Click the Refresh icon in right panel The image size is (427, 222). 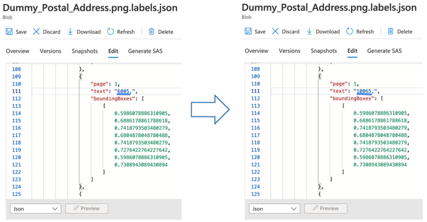point(349,31)
